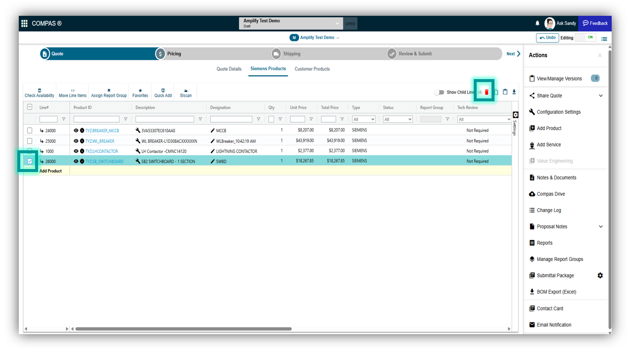The image size is (628, 348).
Task: Expand the Proposal Notes section
Action: click(x=601, y=227)
